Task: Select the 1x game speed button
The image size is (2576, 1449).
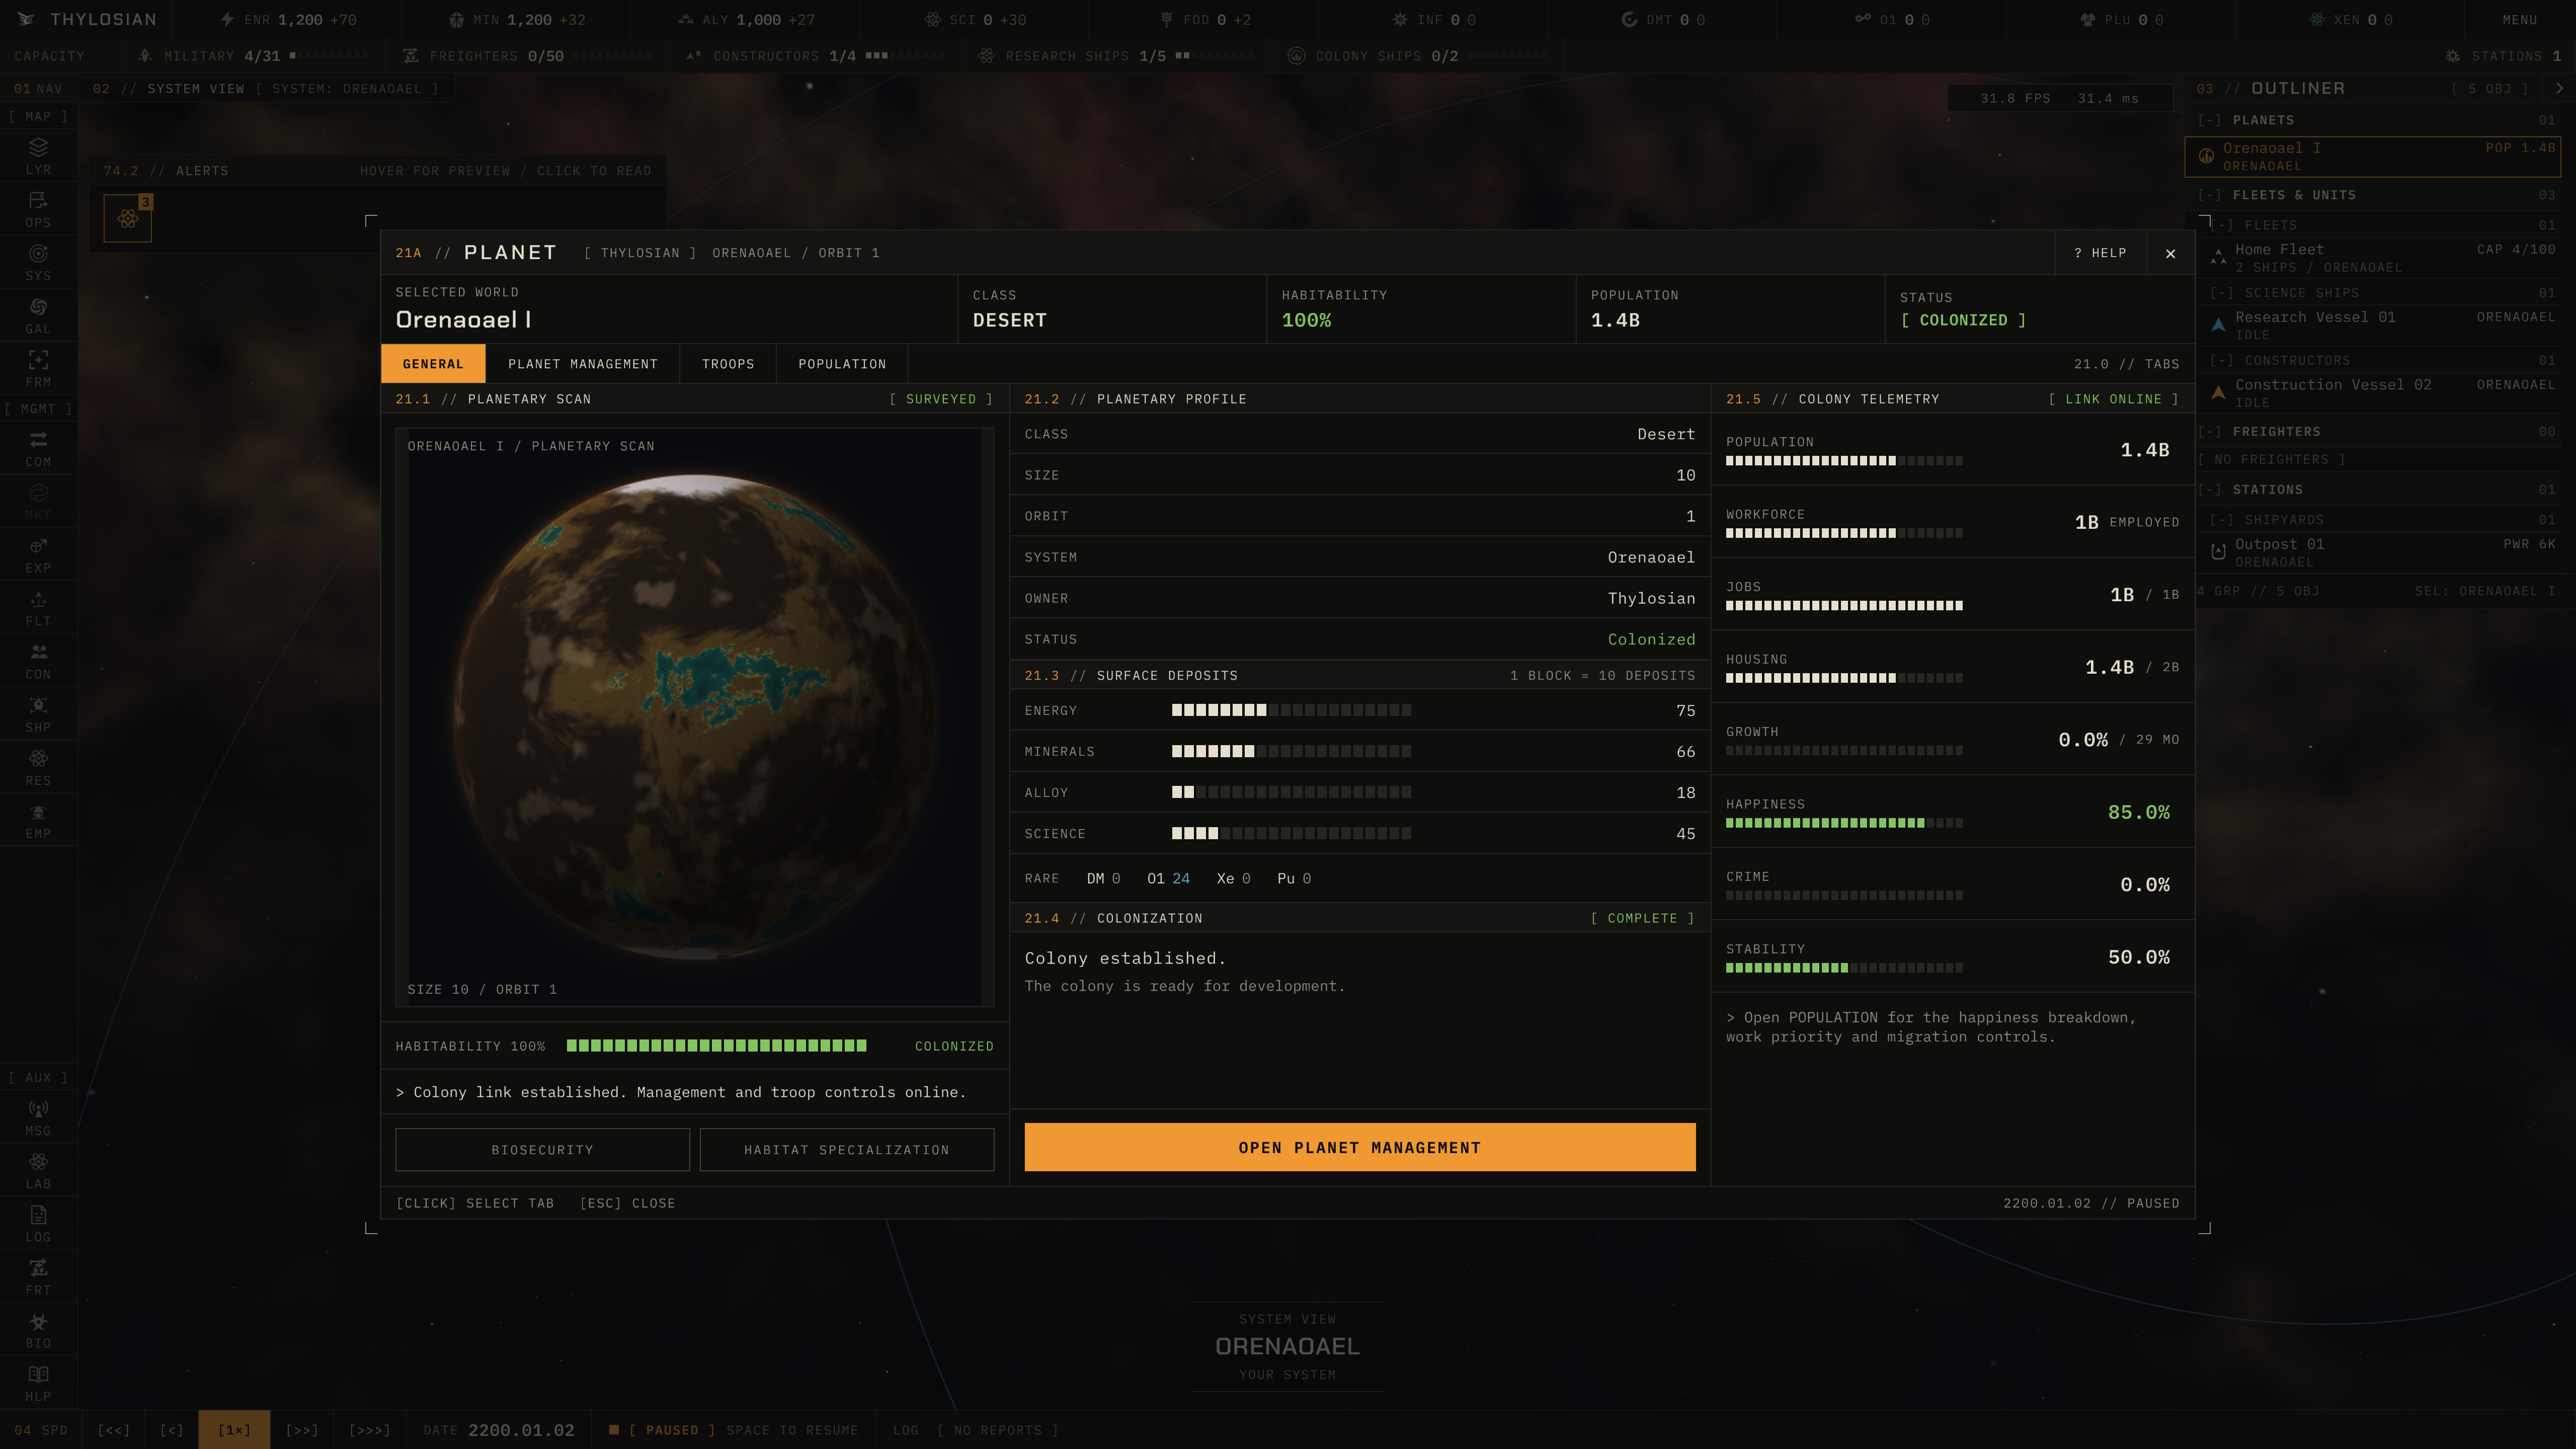Action: coord(234,1430)
